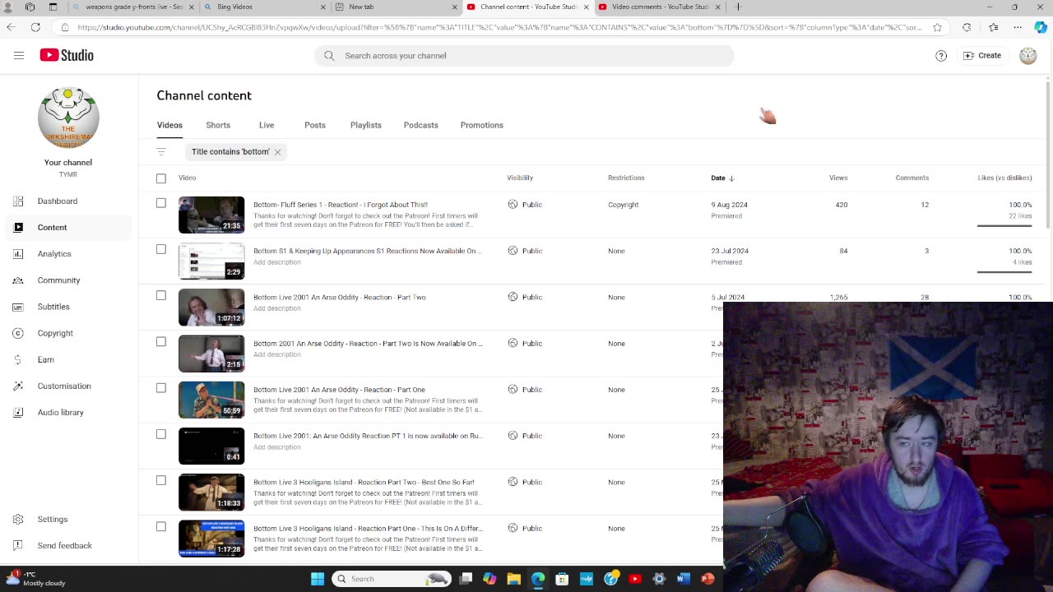Screen dimensions: 1053x592
Task: Open File Explorer from the taskbar
Action: click(513, 579)
